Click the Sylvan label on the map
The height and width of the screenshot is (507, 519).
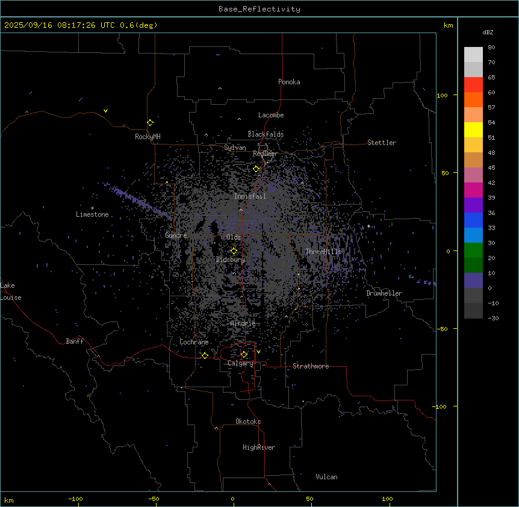[235, 148]
